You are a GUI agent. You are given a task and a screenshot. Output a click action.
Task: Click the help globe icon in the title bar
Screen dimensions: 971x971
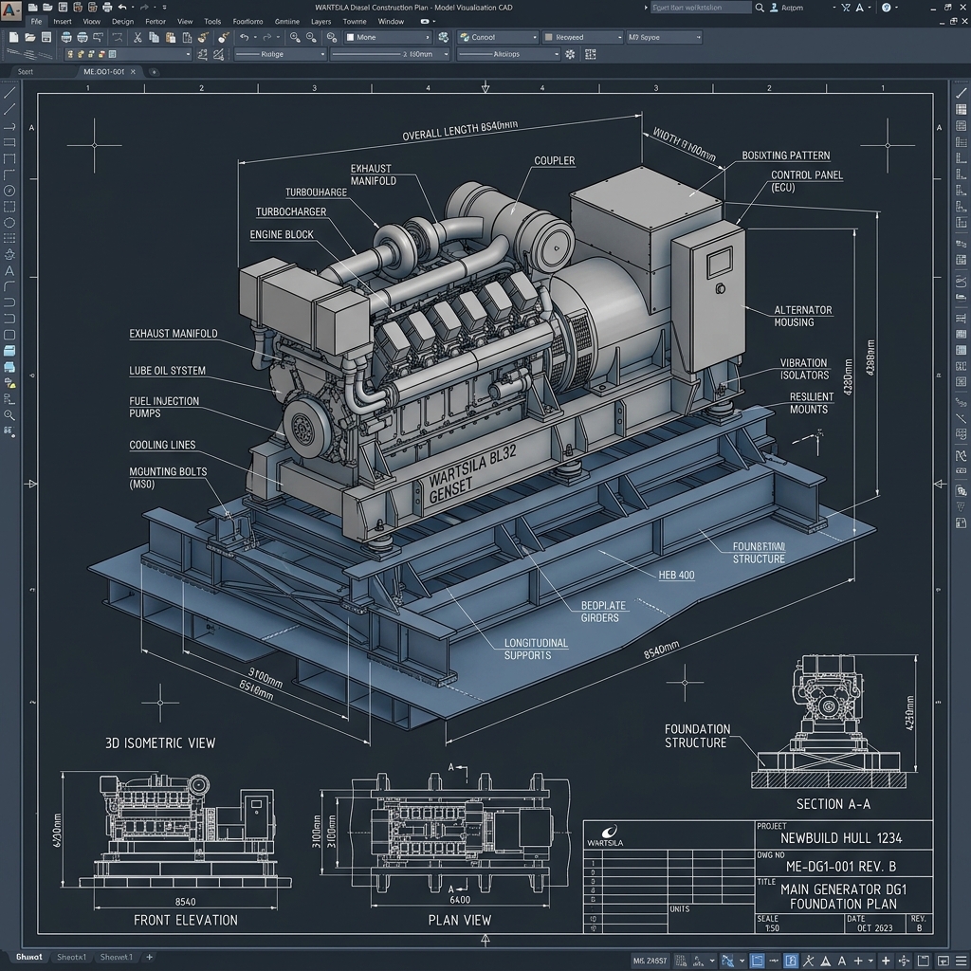(887, 8)
